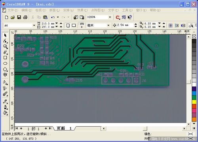The image size is (198, 142).
Task: Decrease page width 210.0 mm value
Action: tap(57, 23)
